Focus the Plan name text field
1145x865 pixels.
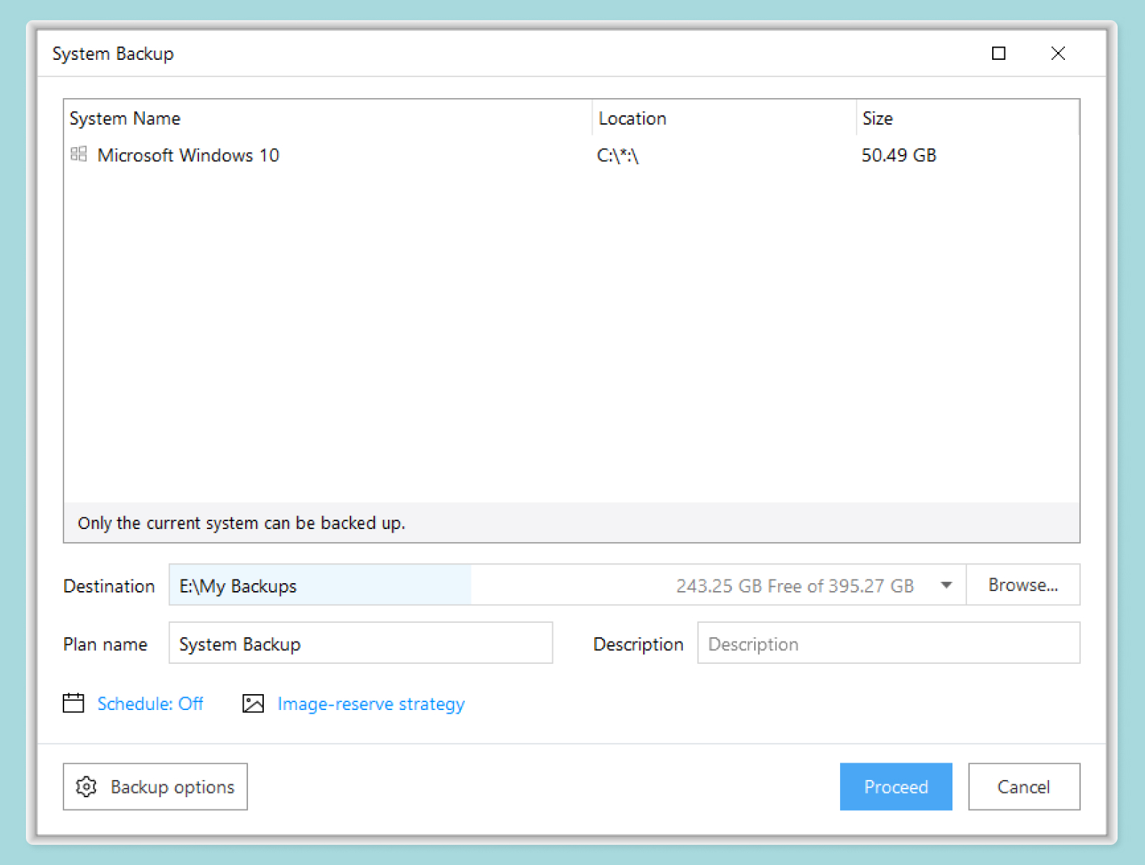361,643
